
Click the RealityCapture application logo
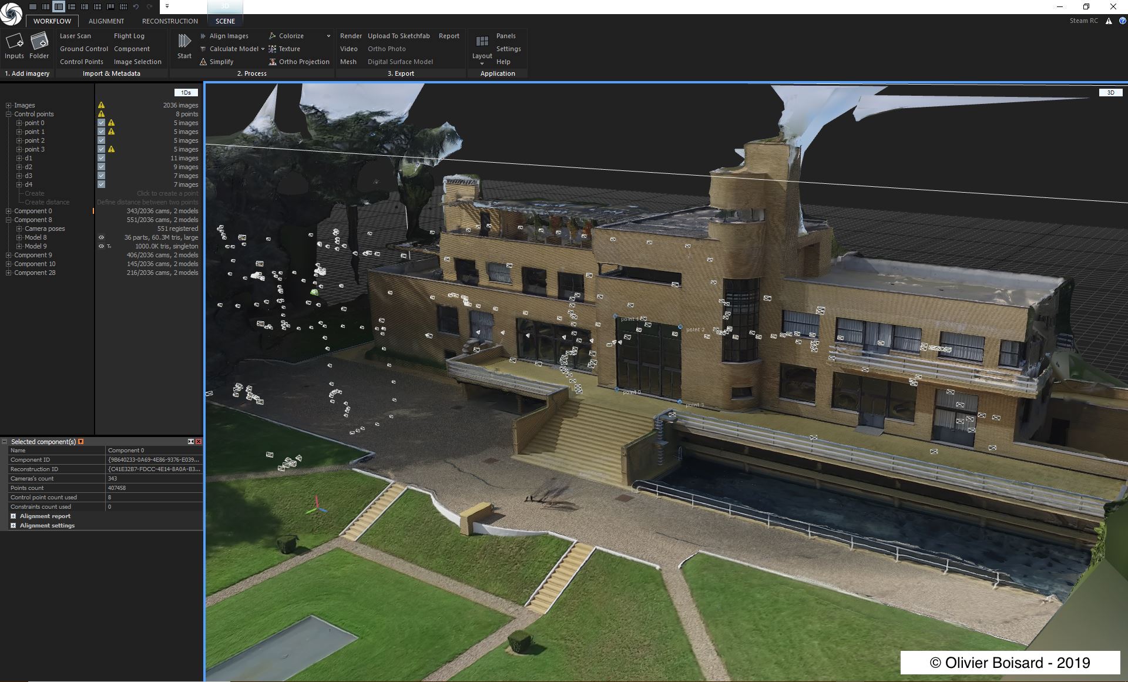pos(11,14)
